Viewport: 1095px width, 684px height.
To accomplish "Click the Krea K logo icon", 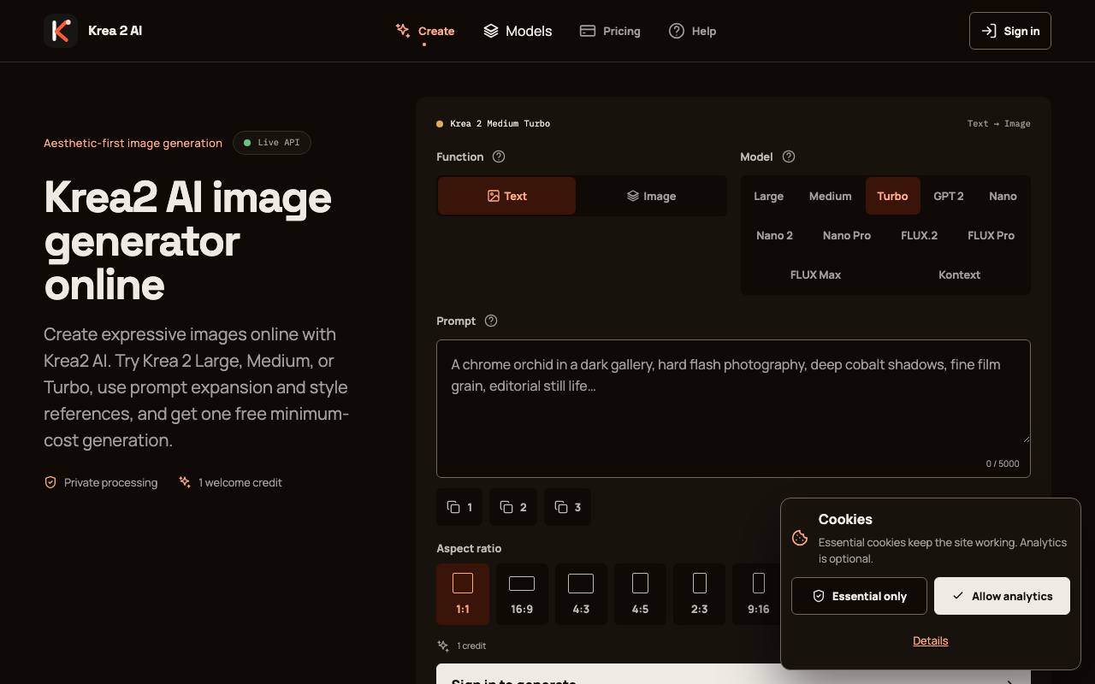I will coord(61,31).
